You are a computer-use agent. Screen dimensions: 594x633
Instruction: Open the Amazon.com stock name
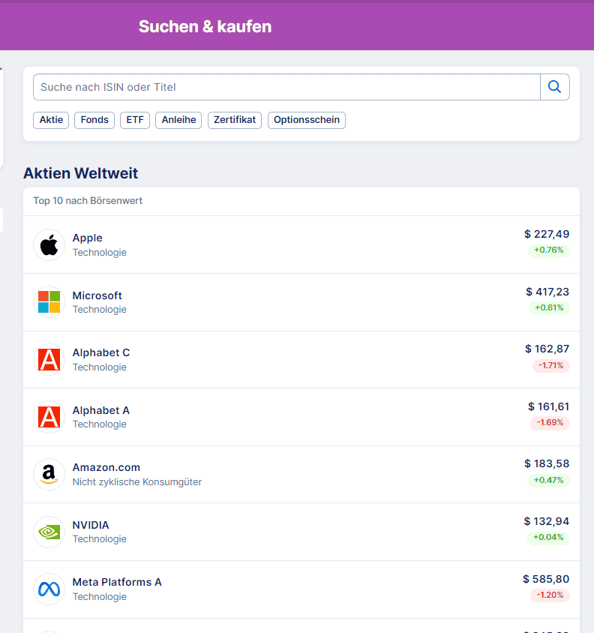pyautogui.click(x=106, y=467)
